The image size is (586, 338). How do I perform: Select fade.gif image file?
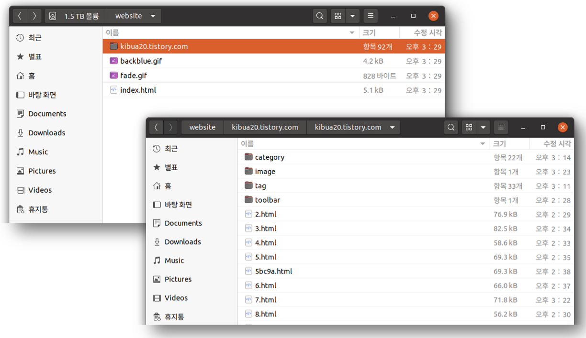(x=274, y=76)
